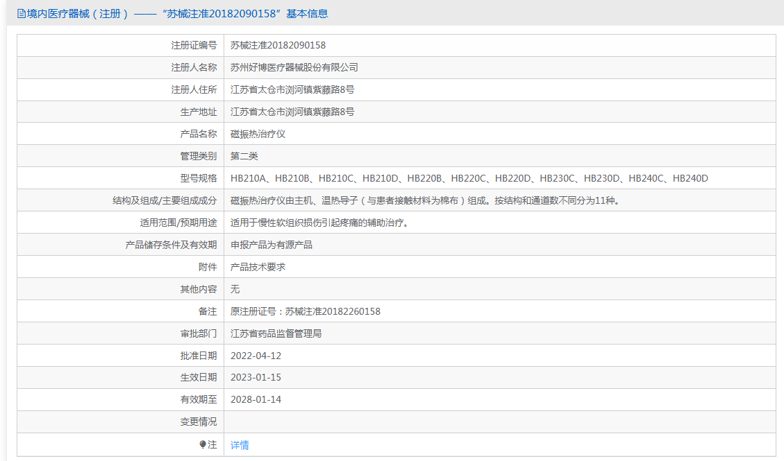
Task: Click the 适用范围/预期用途 label
Action: [178, 223]
